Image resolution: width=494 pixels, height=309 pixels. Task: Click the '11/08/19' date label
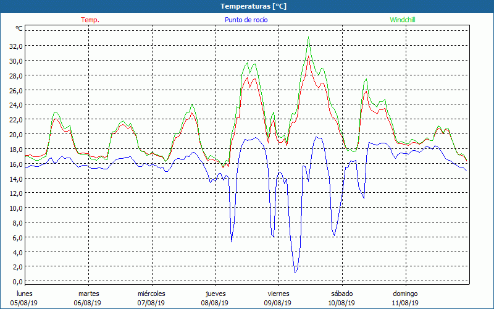(x=405, y=303)
